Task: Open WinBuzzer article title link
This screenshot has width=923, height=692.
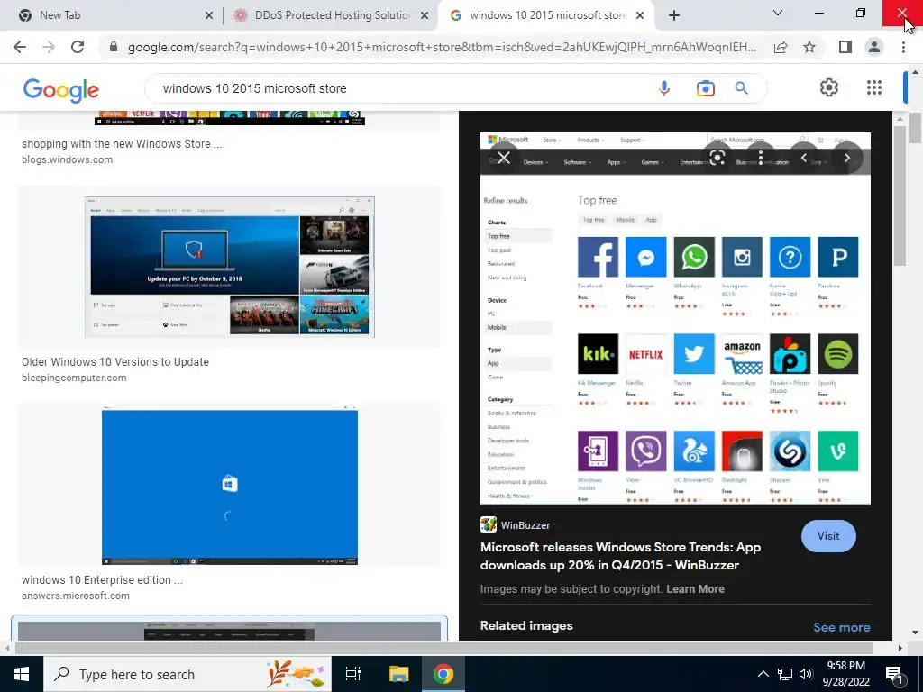Action: (620, 556)
